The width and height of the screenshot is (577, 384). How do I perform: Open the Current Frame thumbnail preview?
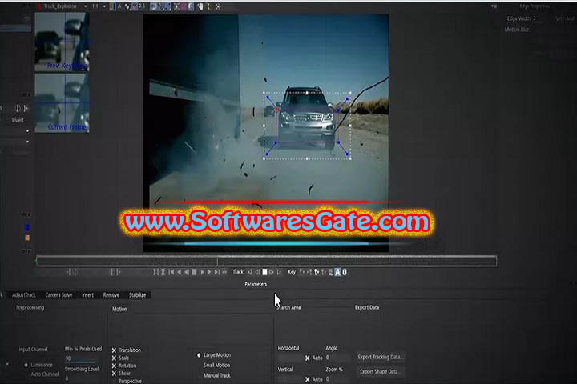click(x=62, y=103)
